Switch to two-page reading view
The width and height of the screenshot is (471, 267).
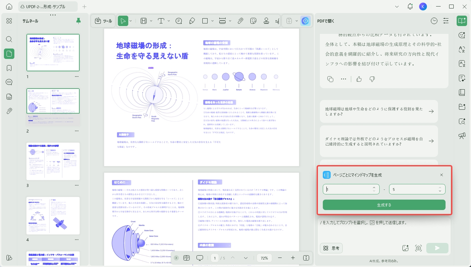pos(187,258)
